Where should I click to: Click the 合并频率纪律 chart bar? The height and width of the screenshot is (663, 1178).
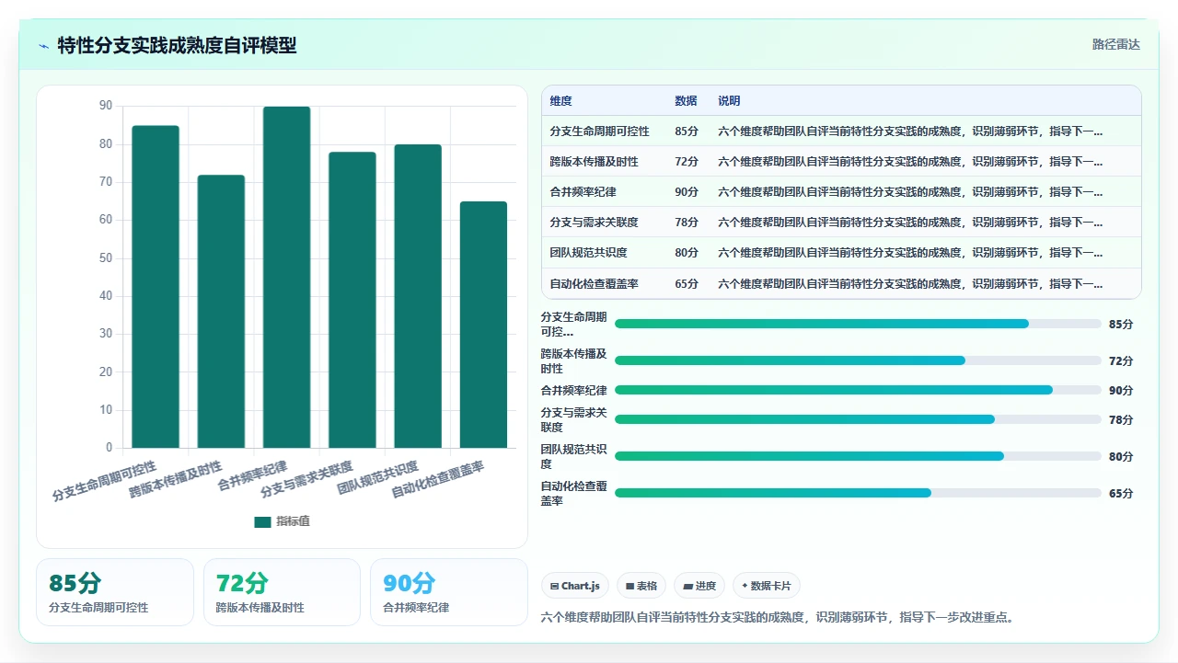(286, 277)
